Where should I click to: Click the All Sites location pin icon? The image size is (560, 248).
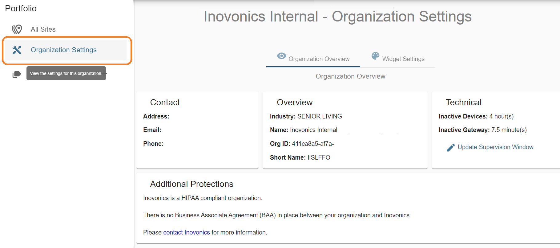(x=17, y=29)
